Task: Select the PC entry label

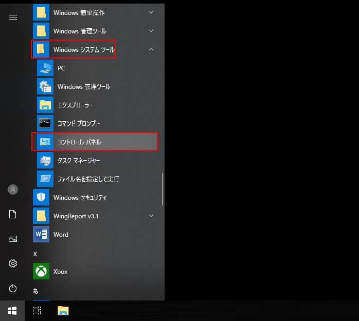Action: tap(61, 68)
